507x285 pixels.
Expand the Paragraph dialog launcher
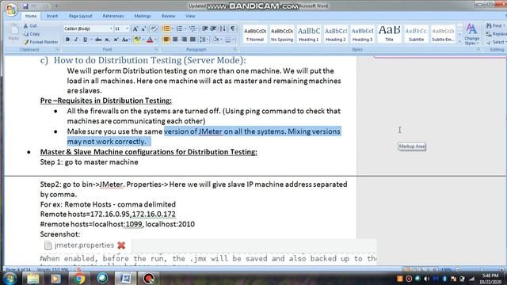coord(235,49)
